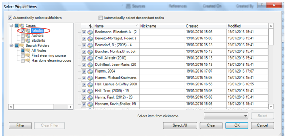Sort list by Name column header
This screenshot has height=140, width=288.
point(116,26)
